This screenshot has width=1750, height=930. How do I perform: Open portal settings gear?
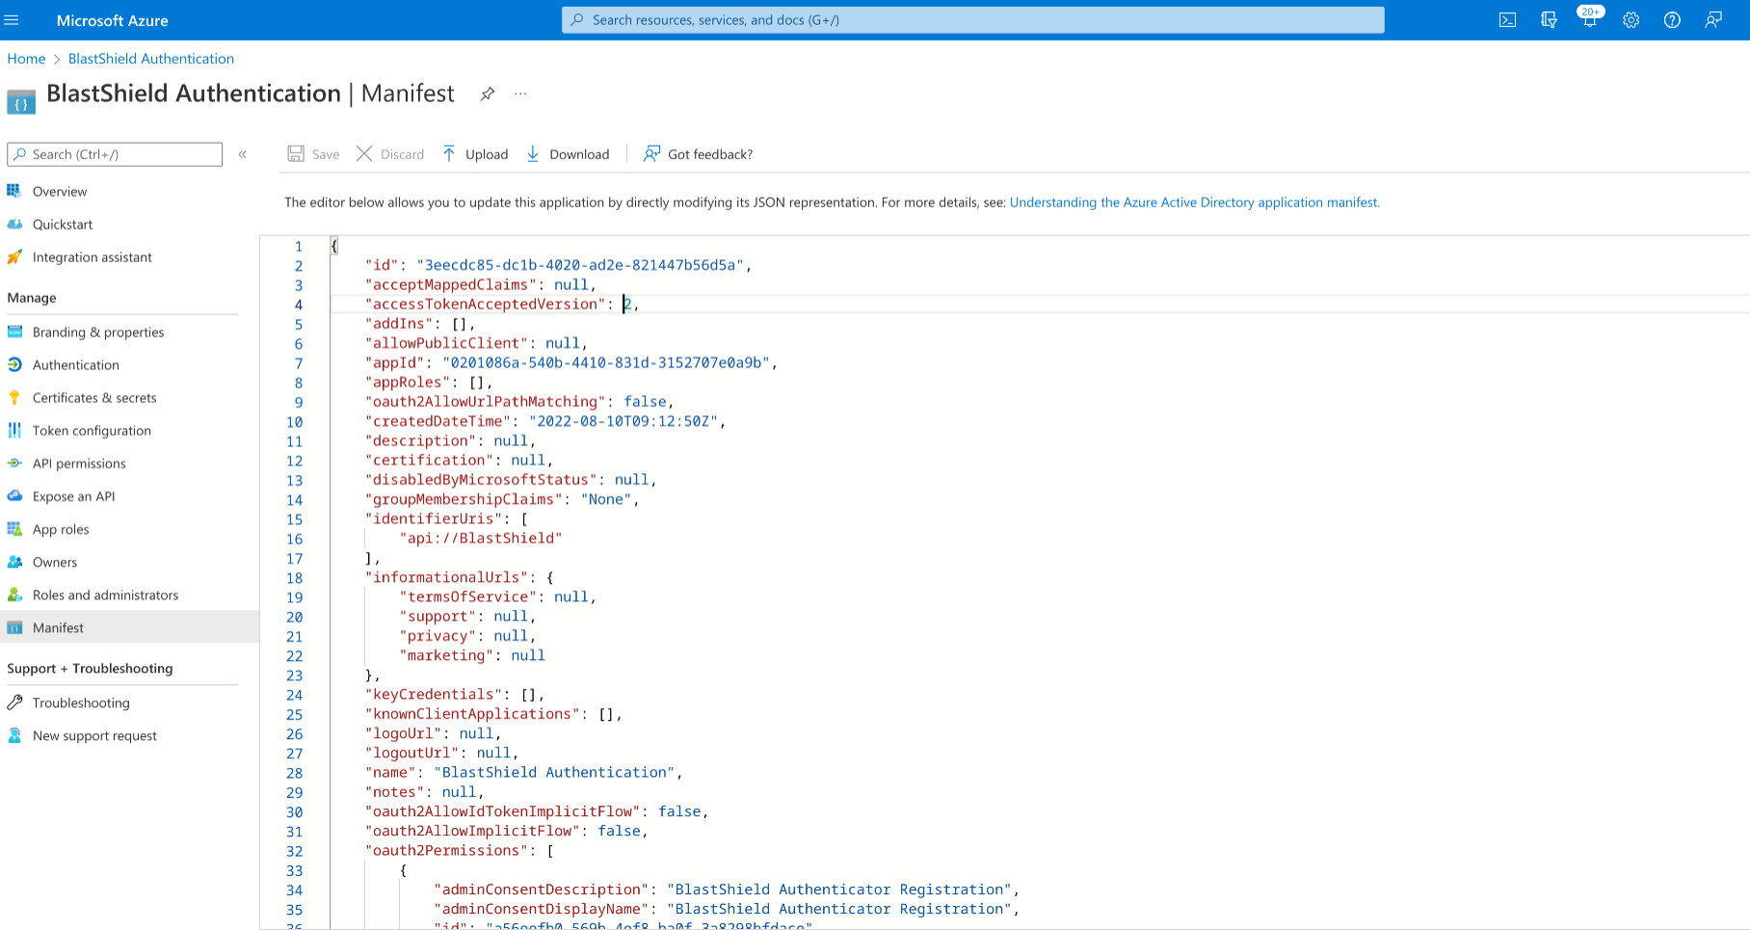[1631, 19]
